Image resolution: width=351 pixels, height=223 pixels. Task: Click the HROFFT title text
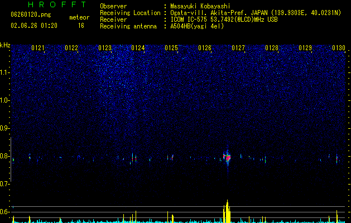click(57, 4)
